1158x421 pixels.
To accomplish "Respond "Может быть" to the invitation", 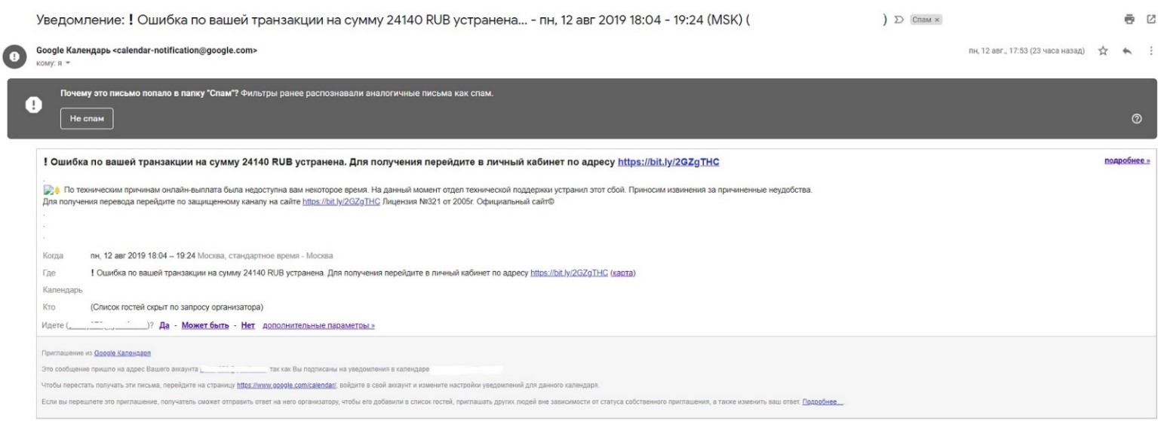I will click(205, 325).
